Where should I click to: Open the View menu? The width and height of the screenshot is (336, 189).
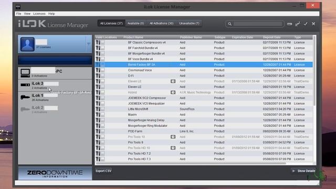[27, 14]
